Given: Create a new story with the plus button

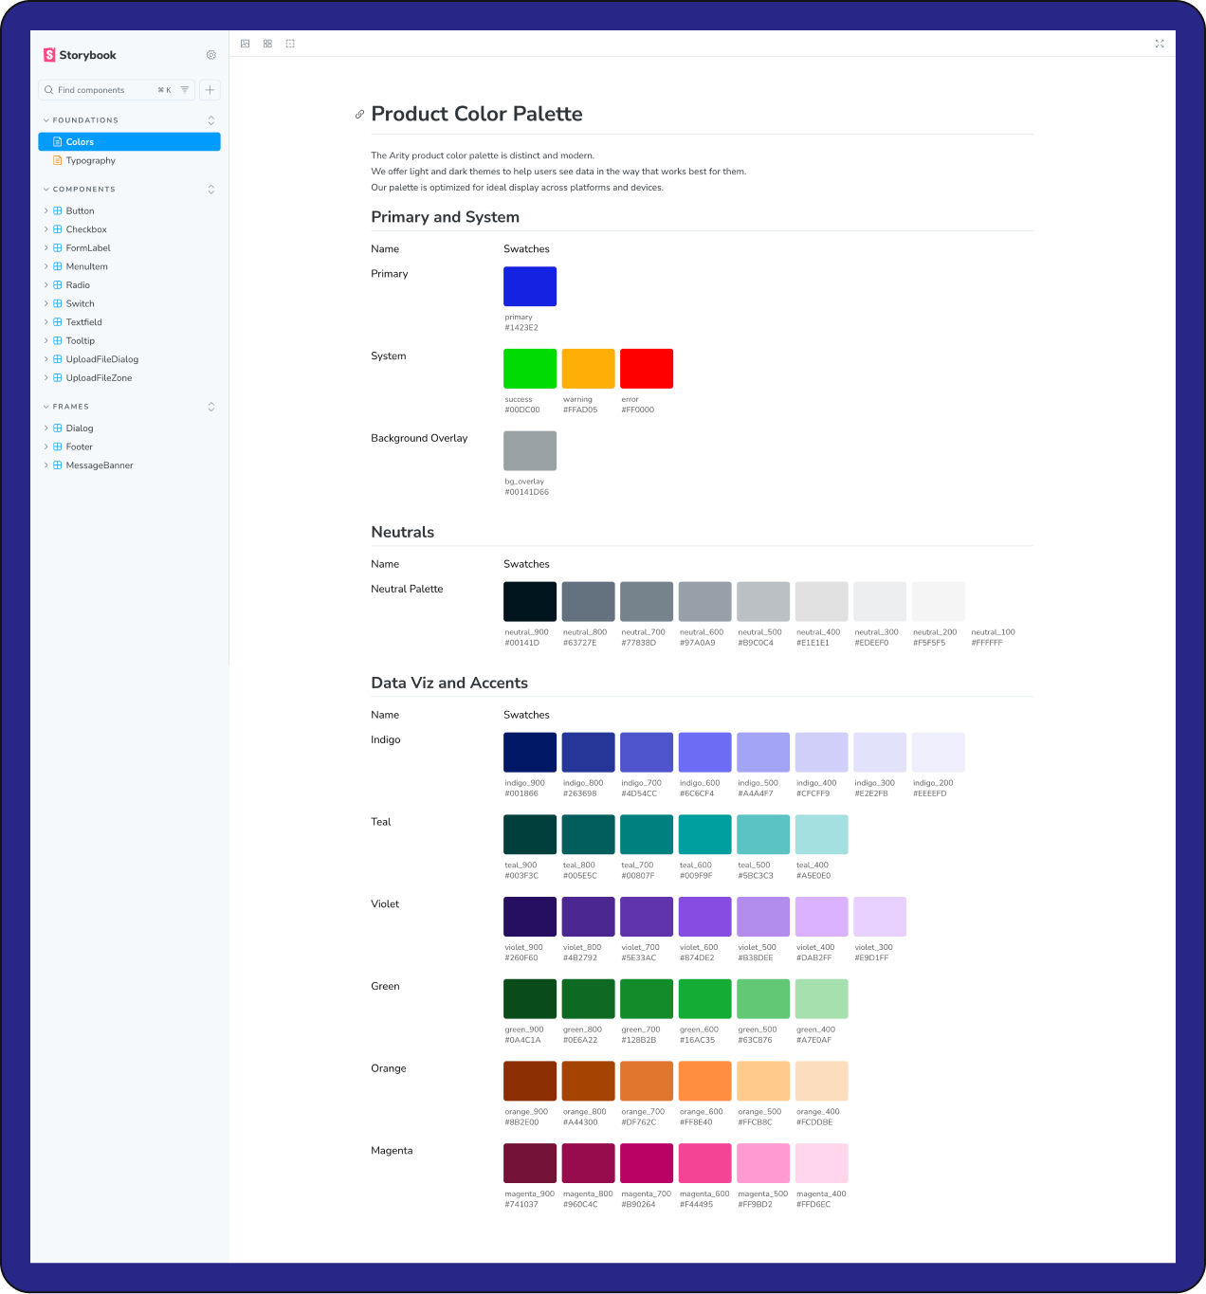Looking at the screenshot, I should (x=209, y=89).
